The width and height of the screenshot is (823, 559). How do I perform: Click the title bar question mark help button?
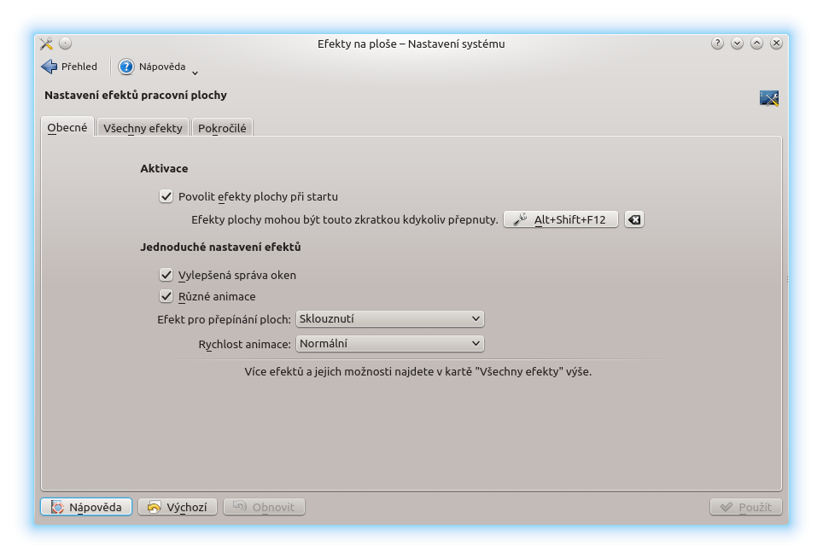click(717, 44)
